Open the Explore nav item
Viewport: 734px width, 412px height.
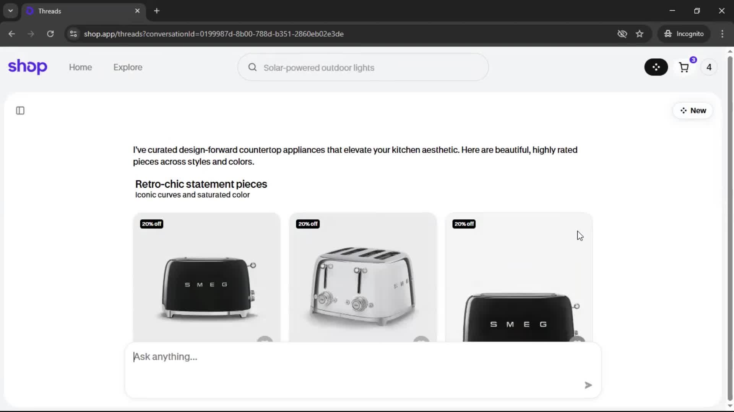coord(128,68)
